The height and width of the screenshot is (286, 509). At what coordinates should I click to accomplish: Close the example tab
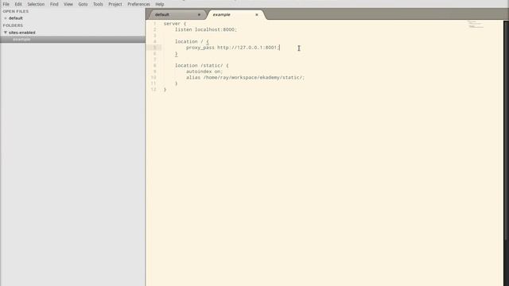click(x=256, y=14)
